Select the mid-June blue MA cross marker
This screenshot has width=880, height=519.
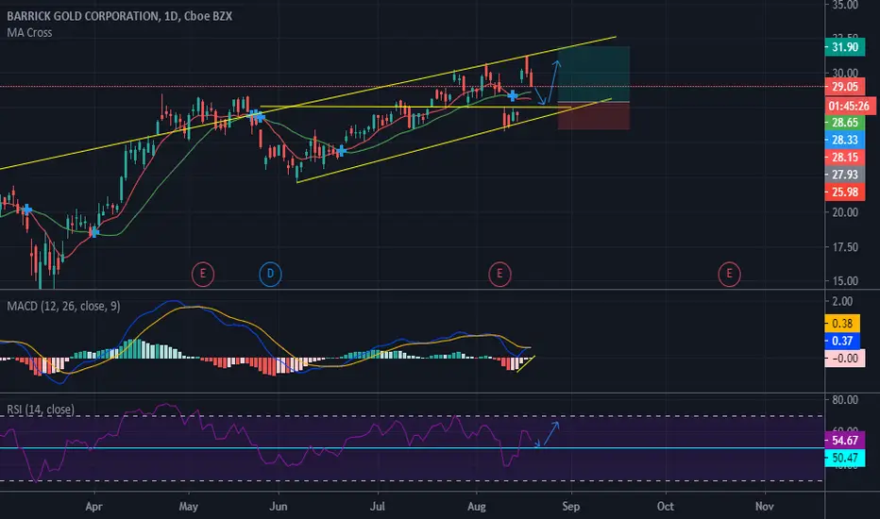coord(341,150)
